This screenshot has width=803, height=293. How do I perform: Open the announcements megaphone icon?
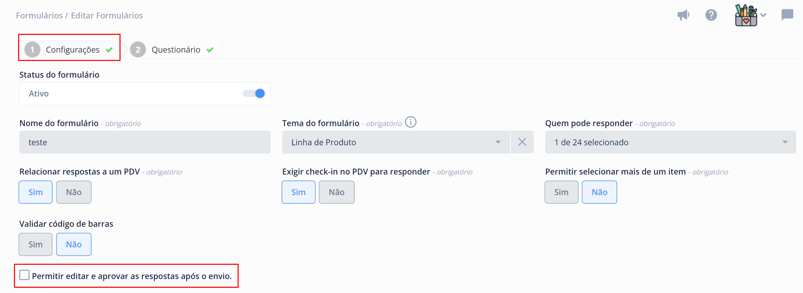tap(683, 15)
